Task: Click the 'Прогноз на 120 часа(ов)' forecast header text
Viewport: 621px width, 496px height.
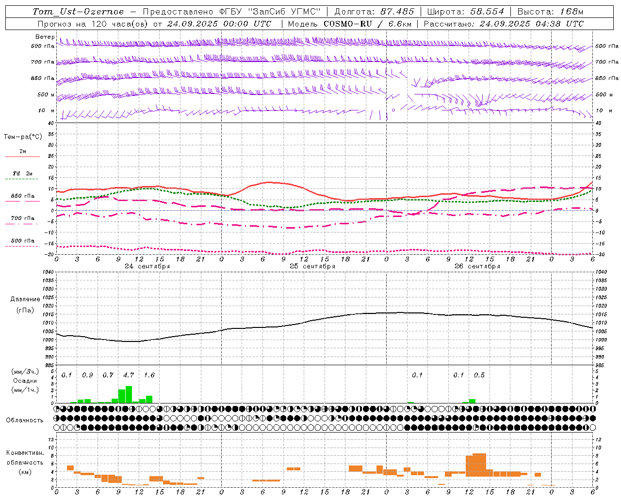Action: (93, 24)
